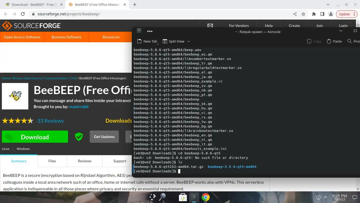This screenshot has height=203, width=360.
Task: Toggle Chrome side panel icon
Action: click(322, 14)
